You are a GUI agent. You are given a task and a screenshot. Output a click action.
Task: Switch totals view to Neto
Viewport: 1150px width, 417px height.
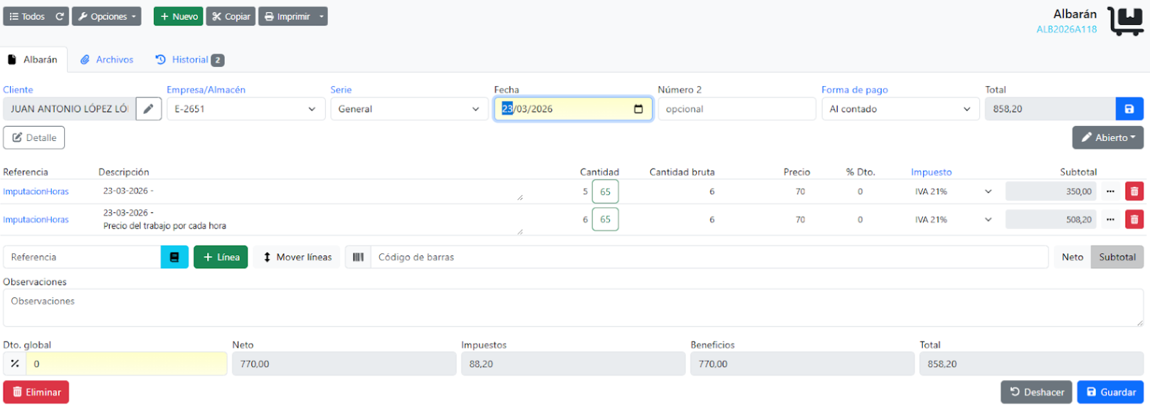click(x=1072, y=257)
